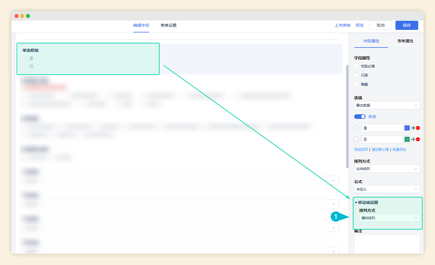Viewport: 435px width, 265px height.
Task: Collapse the 移动端设置 section
Action: click(x=367, y=202)
